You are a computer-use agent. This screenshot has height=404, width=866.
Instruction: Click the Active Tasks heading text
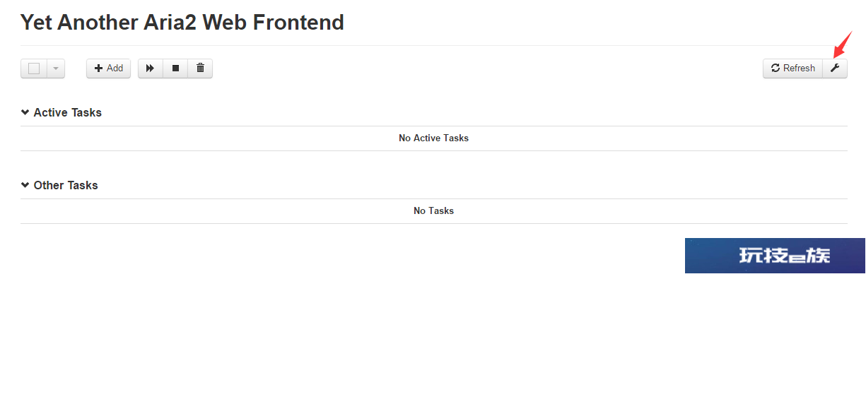(68, 112)
